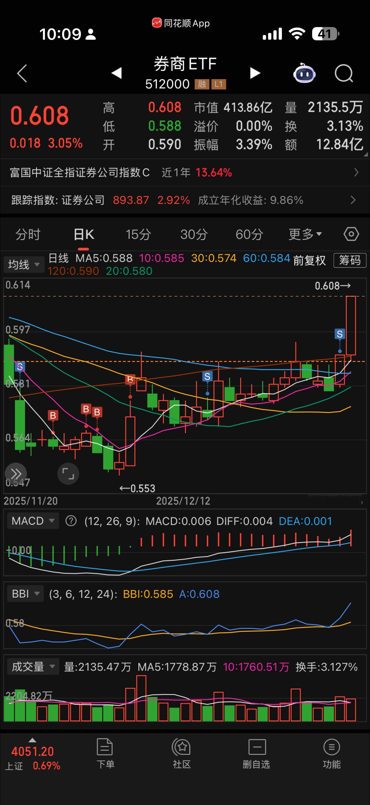Open 成交量 indicator dropdown
Screen dimensions: 370x805
point(33,667)
